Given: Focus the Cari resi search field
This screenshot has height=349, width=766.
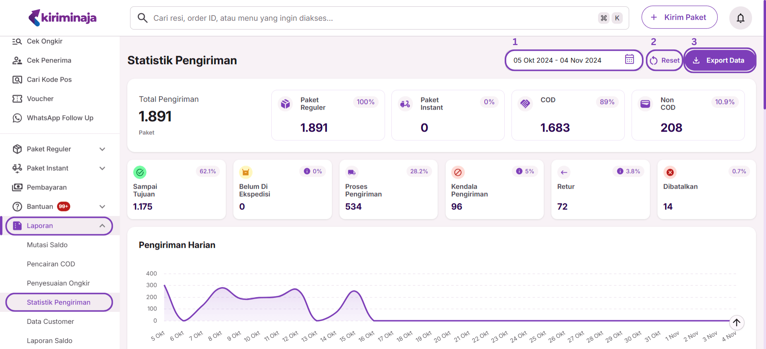Looking at the screenshot, I should pyautogui.click(x=371, y=18).
